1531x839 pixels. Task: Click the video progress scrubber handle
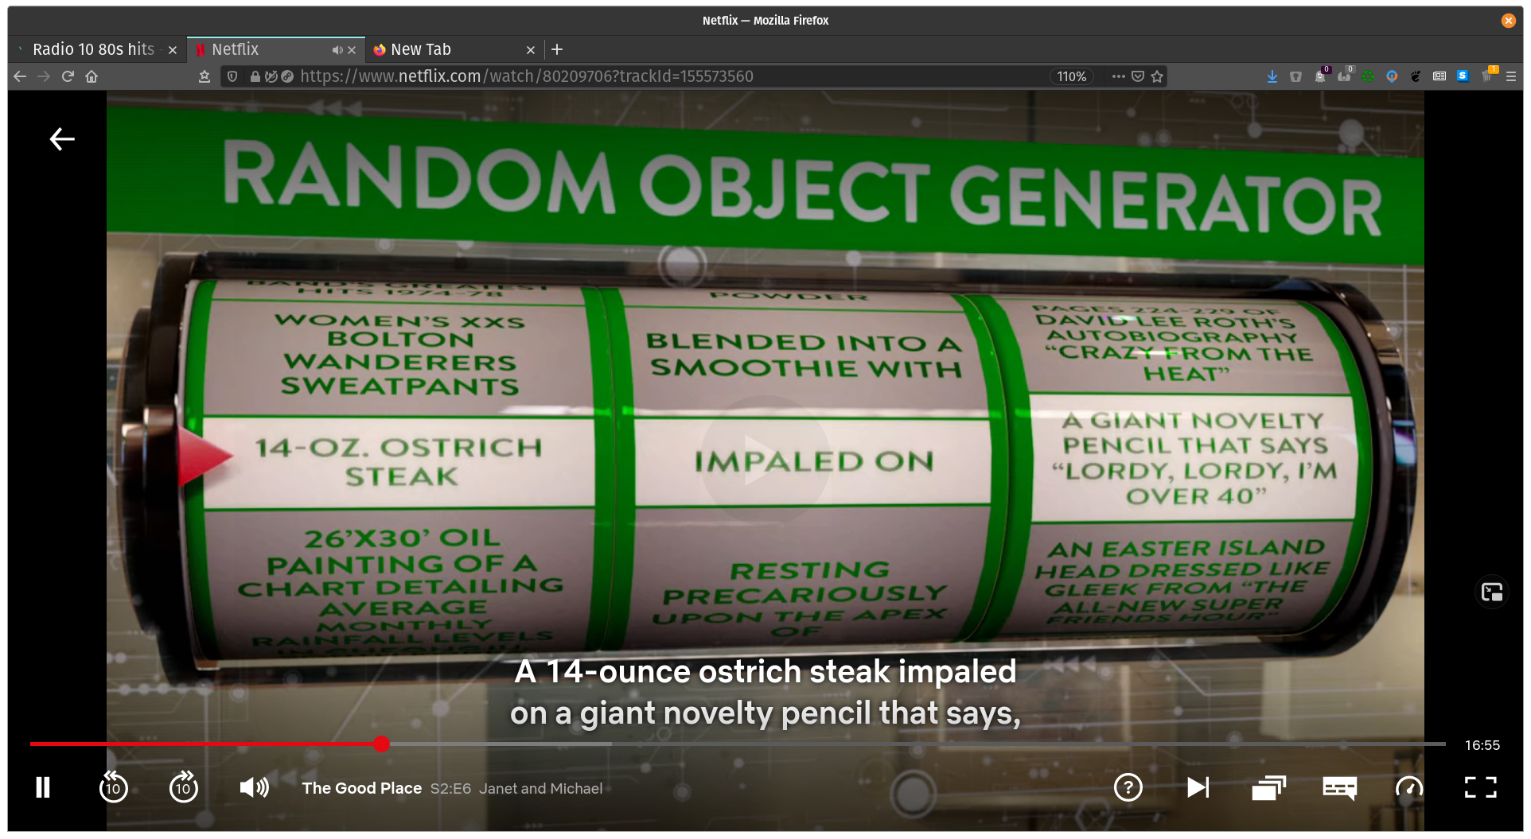382,744
